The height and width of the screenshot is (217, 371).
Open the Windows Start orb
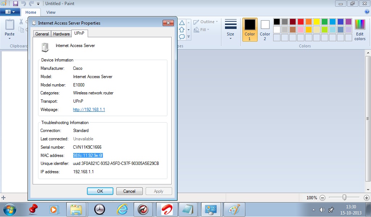point(10,210)
